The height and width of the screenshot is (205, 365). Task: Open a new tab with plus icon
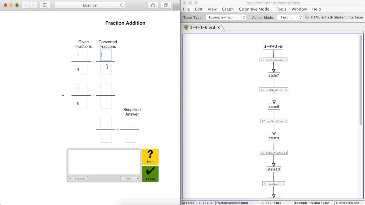(x=177, y=7)
